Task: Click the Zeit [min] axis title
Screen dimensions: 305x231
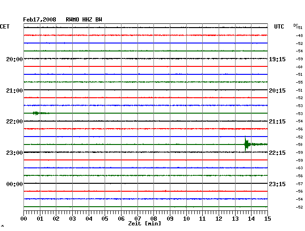Action: (145, 224)
